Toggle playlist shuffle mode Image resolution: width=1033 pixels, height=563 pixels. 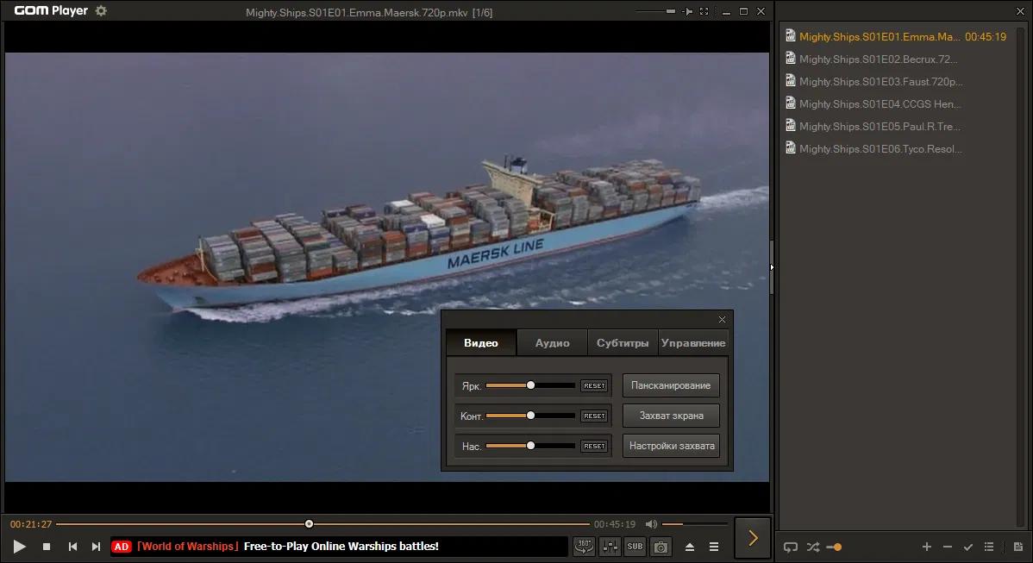click(x=813, y=547)
